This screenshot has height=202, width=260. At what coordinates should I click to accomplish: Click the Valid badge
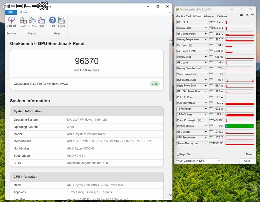[x=155, y=84]
